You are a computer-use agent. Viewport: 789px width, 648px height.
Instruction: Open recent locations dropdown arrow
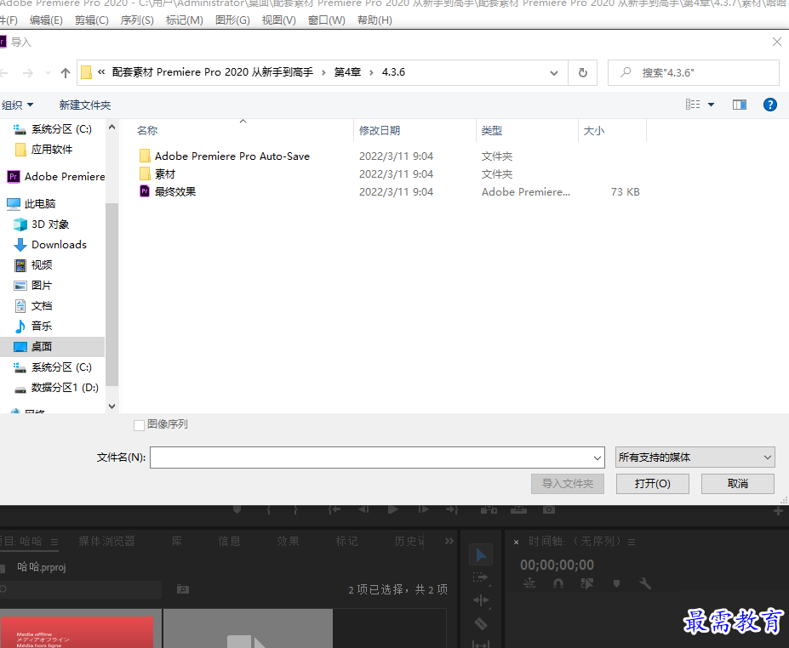48,73
